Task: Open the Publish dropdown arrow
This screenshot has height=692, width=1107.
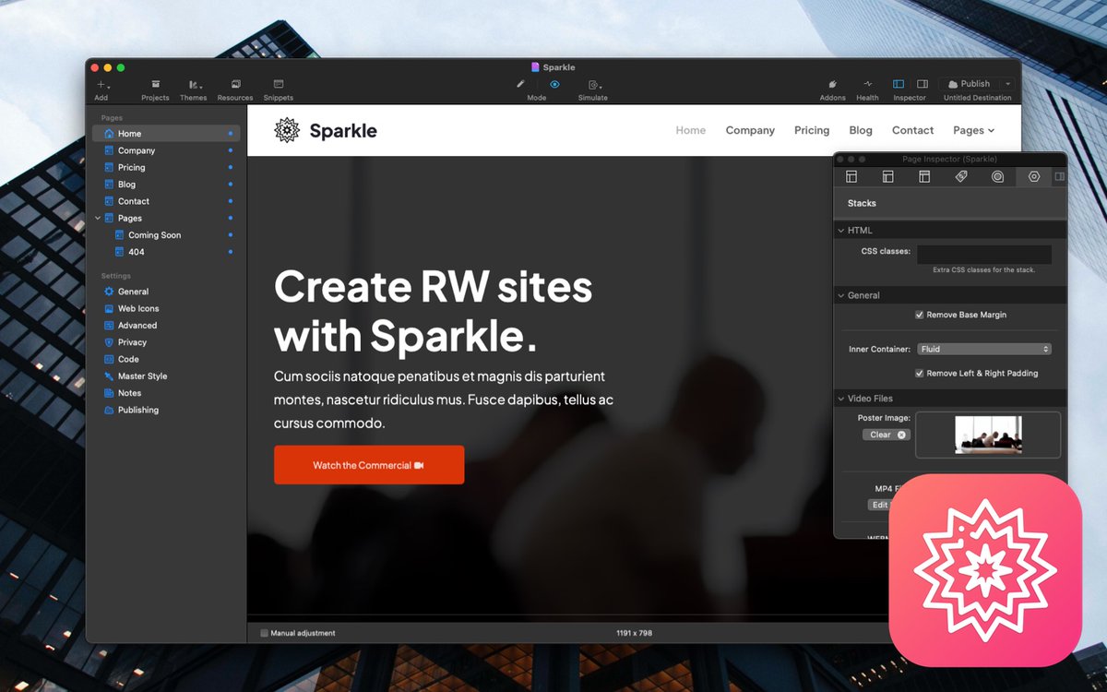Action: 1006,84
